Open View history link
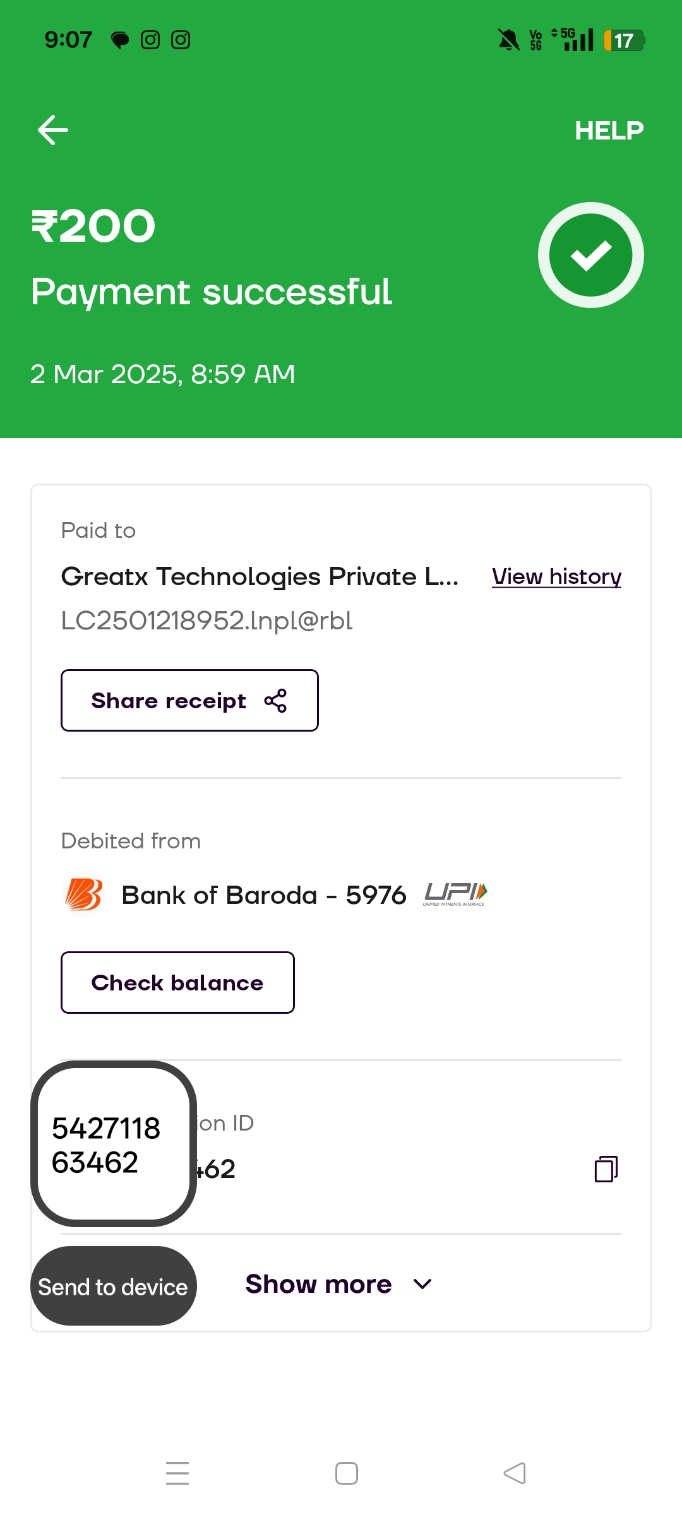 click(556, 576)
